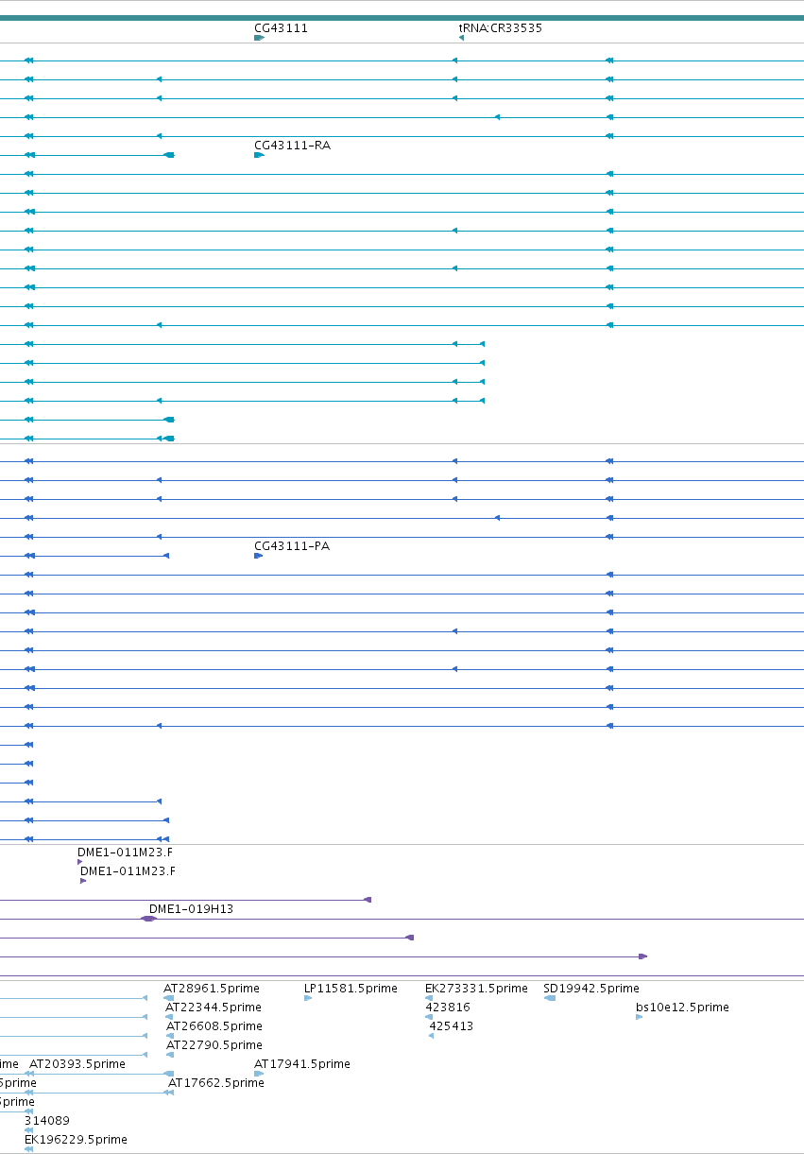Select the AT20393.5prime EST label
This screenshot has height=1154, width=804.
coord(77,1064)
